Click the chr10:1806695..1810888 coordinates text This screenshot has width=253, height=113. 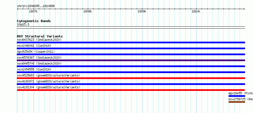[36, 6]
